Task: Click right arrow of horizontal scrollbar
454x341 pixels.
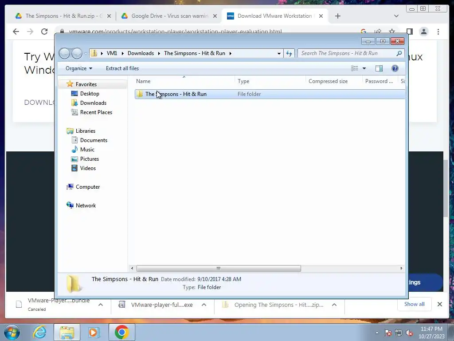Action: point(401,268)
